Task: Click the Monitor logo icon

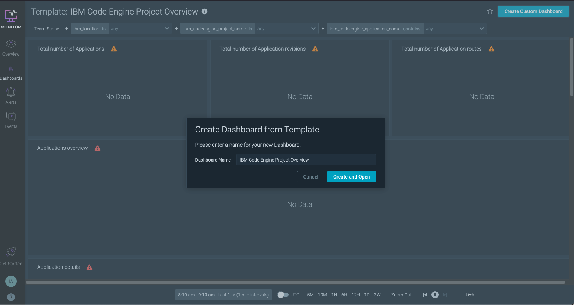Action: (x=11, y=16)
